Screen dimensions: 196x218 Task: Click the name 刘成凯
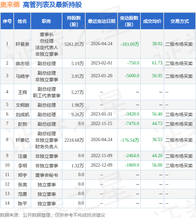coord(23,115)
